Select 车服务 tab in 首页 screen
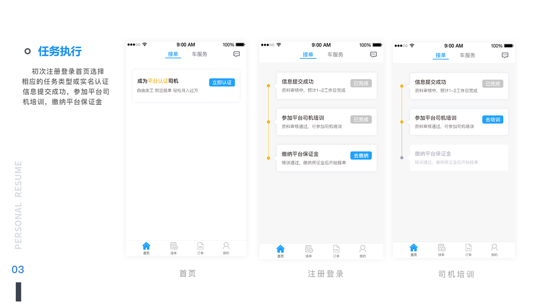Screen dimensions: 541x304 tap(199, 54)
